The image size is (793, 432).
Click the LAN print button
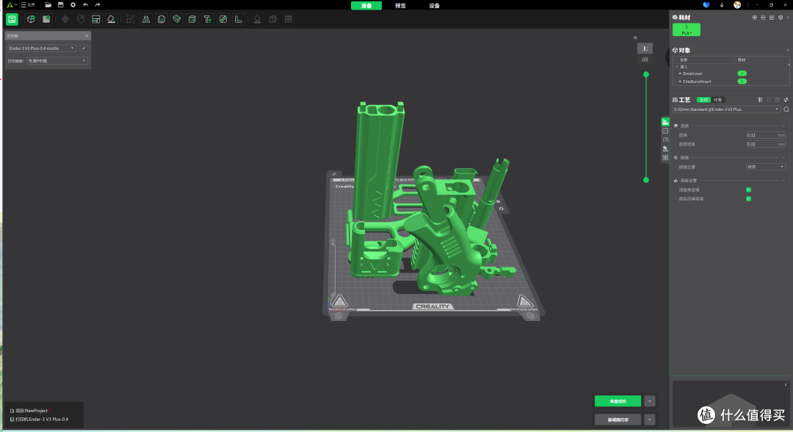pos(618,420)
